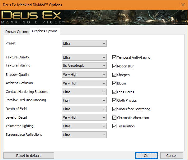Open Contact Hardening Shadows dropdown
This screenshot has height=160, width=188.
[84, 92]
